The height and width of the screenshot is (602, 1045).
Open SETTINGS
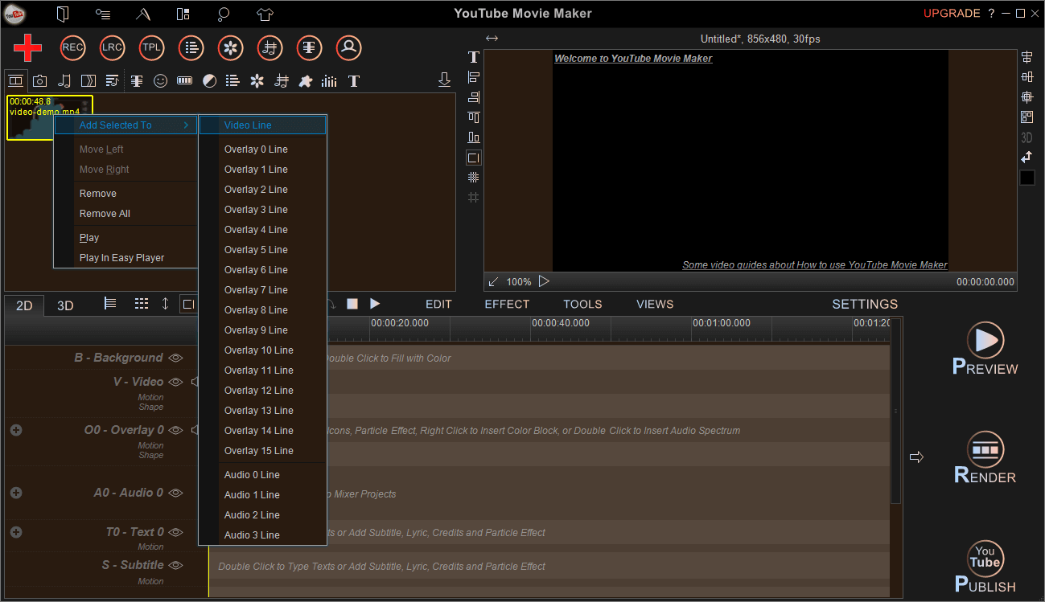click(x=865, y=304)
